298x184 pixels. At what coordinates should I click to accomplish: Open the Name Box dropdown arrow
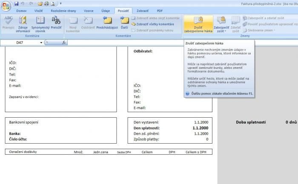pyautogui.click(x=41, y=43)
